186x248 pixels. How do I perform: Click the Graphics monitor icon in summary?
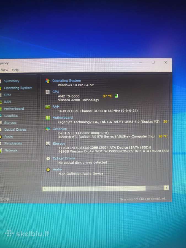pyautogui.click(x=48, y=129)
